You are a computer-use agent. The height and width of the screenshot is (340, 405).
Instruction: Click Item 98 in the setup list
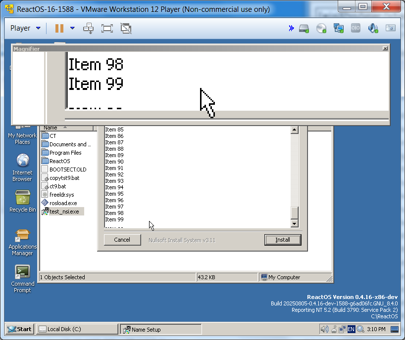[114, 213]
